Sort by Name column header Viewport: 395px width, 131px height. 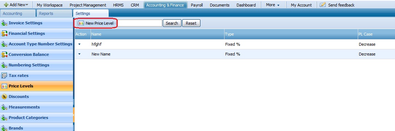[x=157, y=34]
